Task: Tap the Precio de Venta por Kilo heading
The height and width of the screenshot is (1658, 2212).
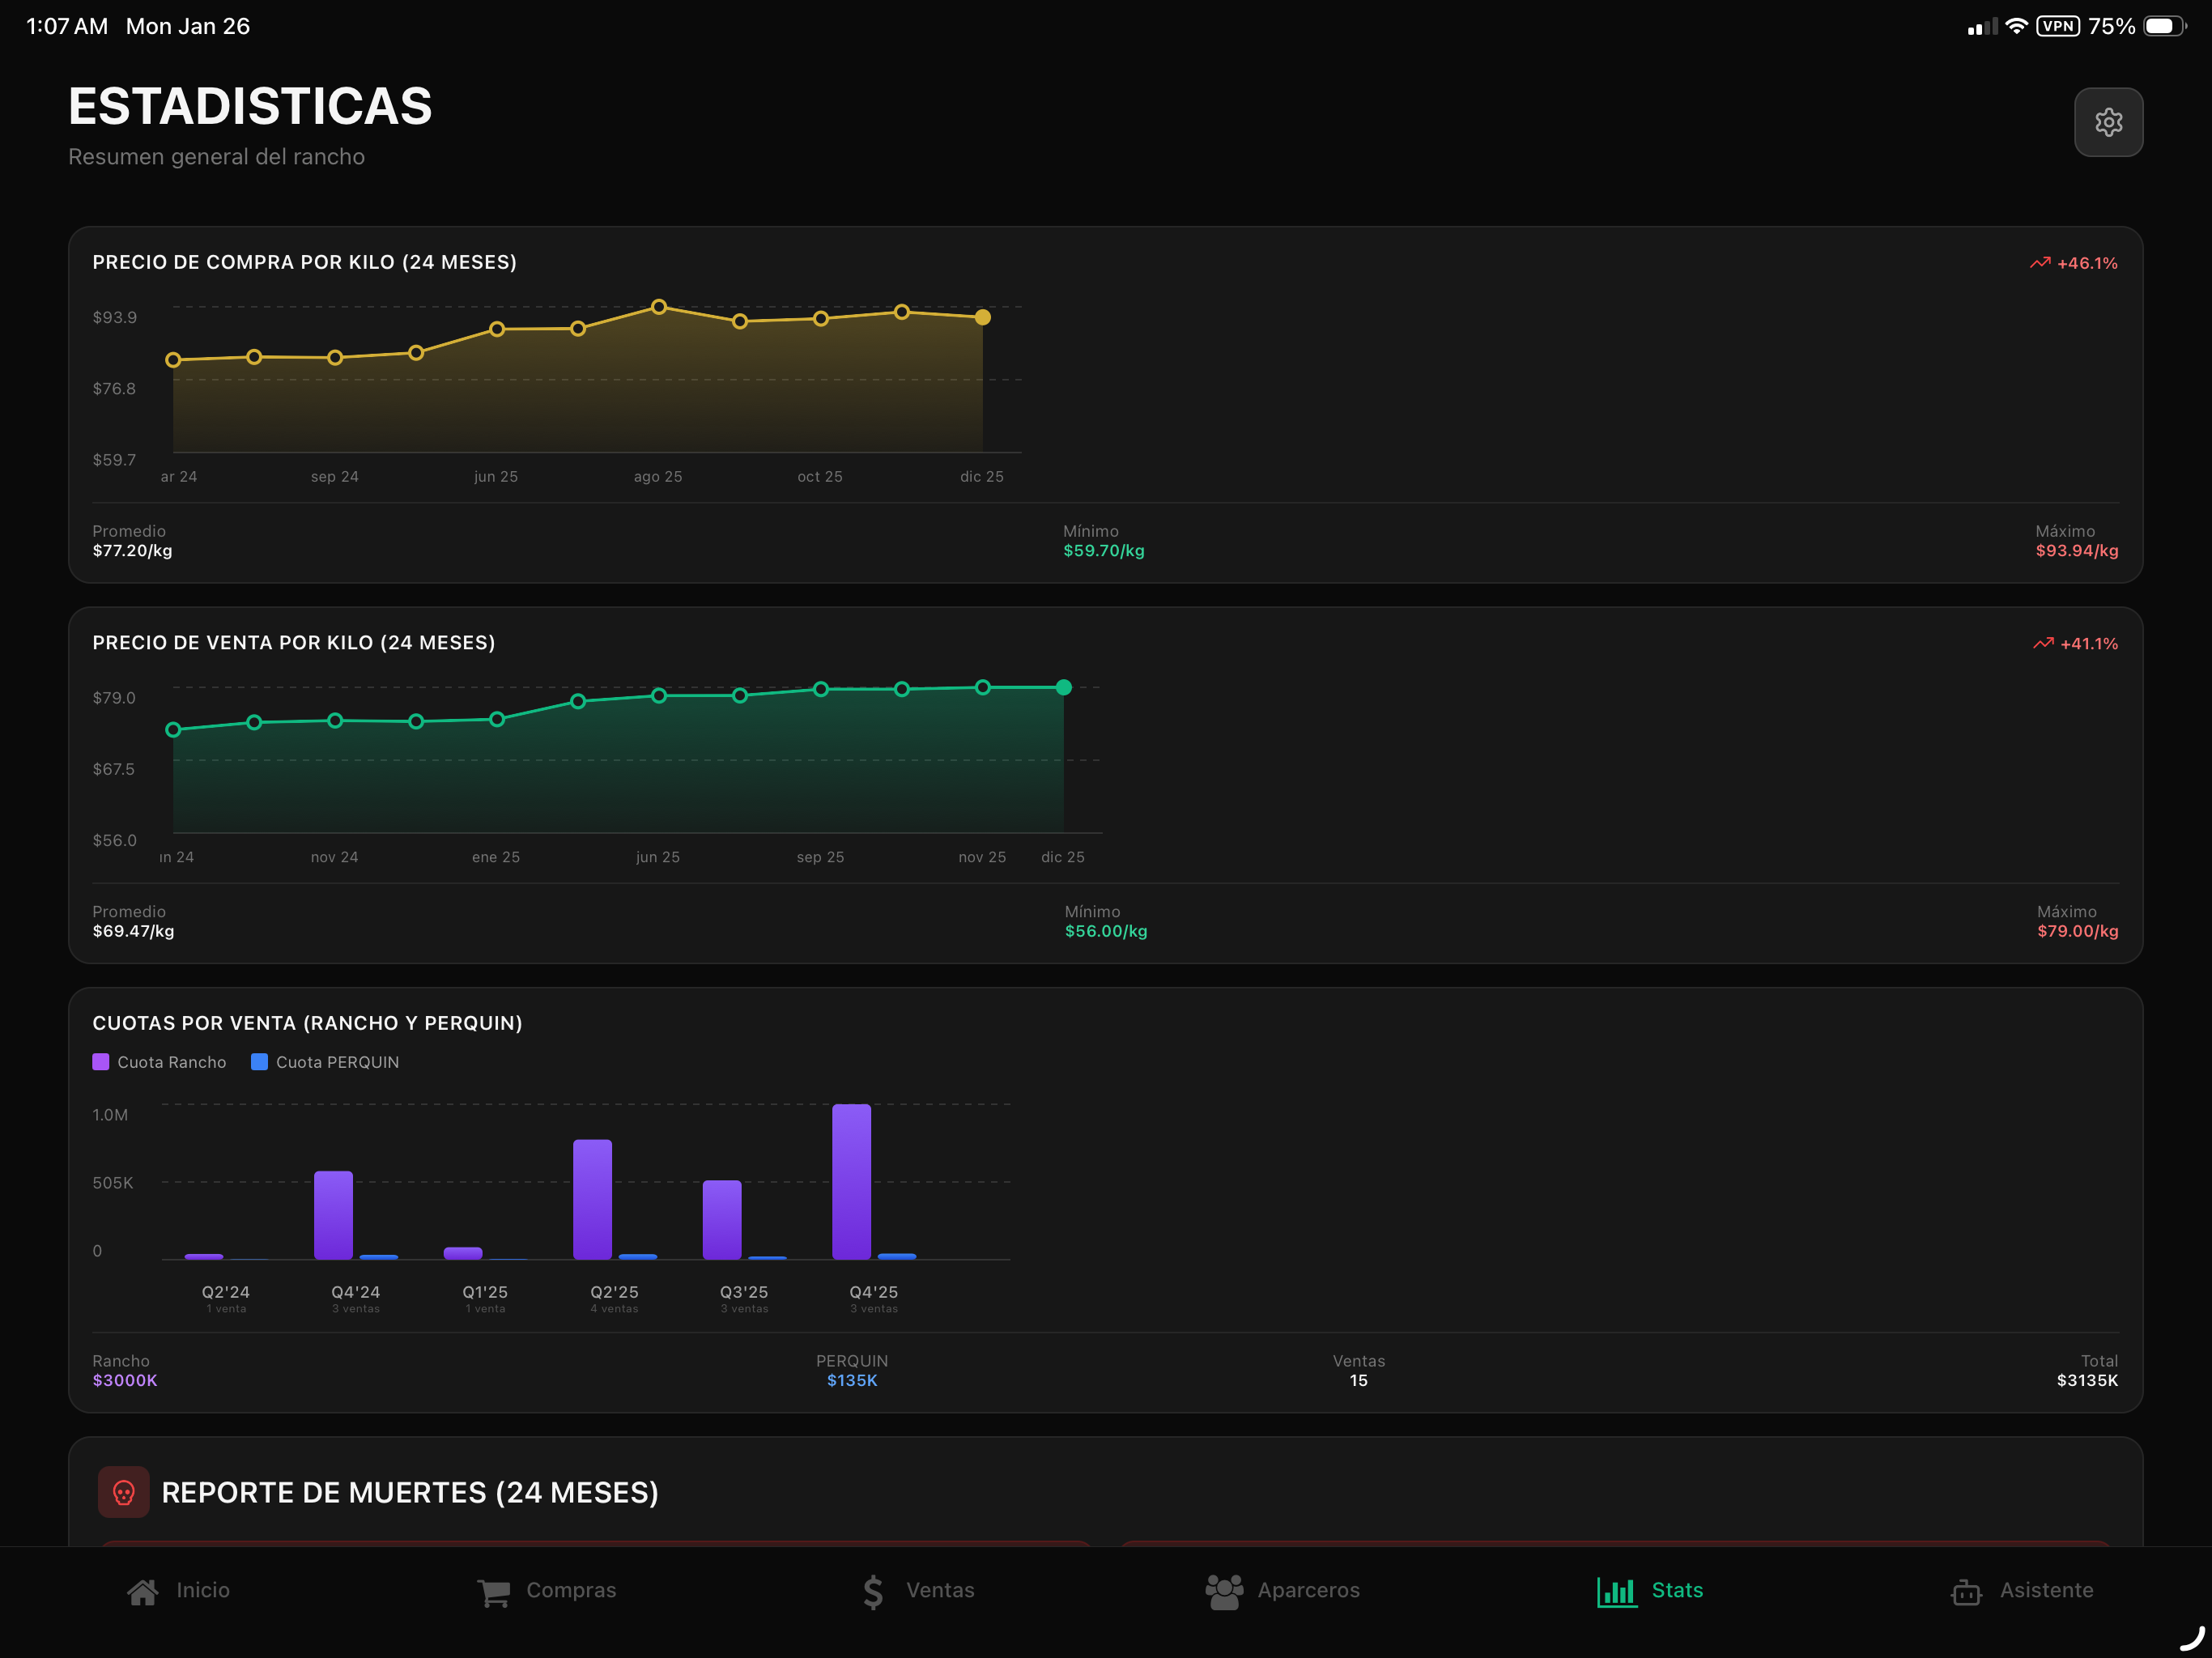Action: (x=294, y=642)
